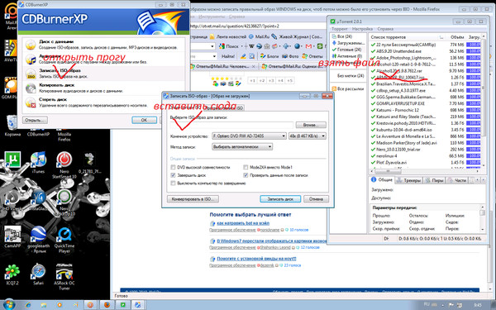Toggle Проверить данные после записи checkbox
496x310 pixels.
[x=246, y=175]
